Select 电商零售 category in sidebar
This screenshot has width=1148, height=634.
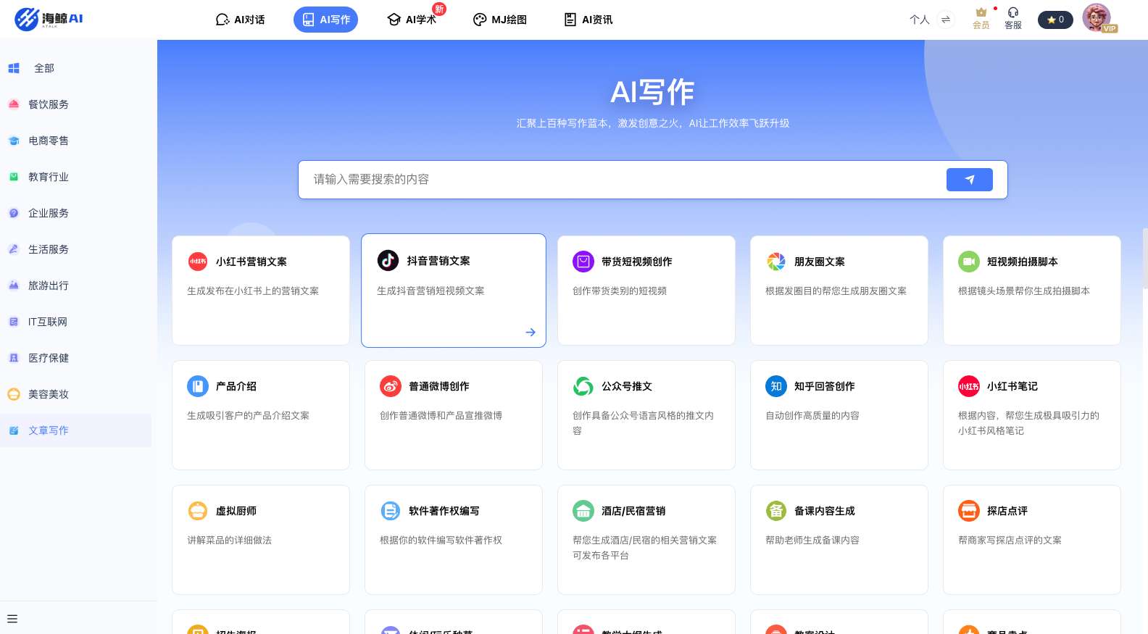[x=75, y=141]
